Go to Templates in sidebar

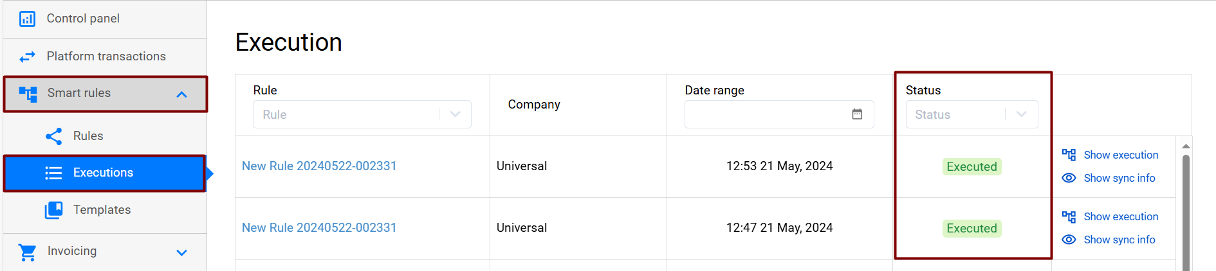[x=102, y=210]
